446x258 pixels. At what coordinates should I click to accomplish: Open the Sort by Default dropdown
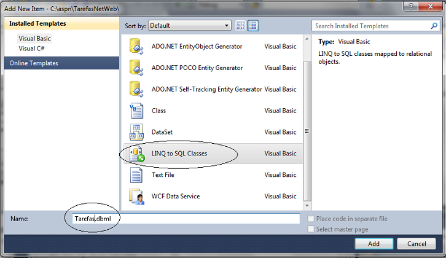190,26
